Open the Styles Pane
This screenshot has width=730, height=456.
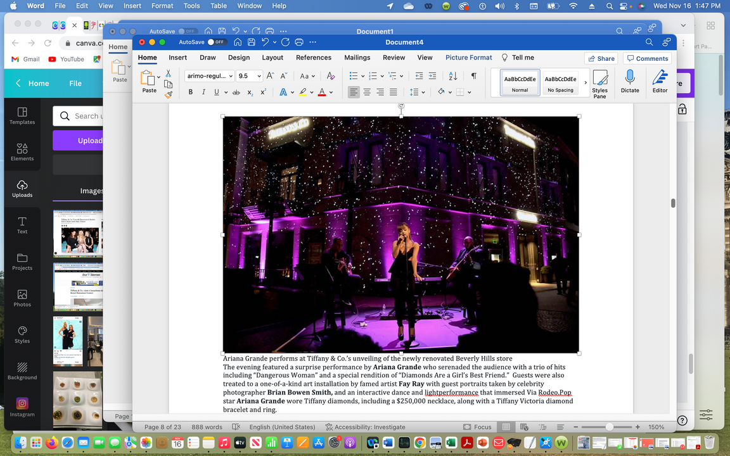point(599,84)
